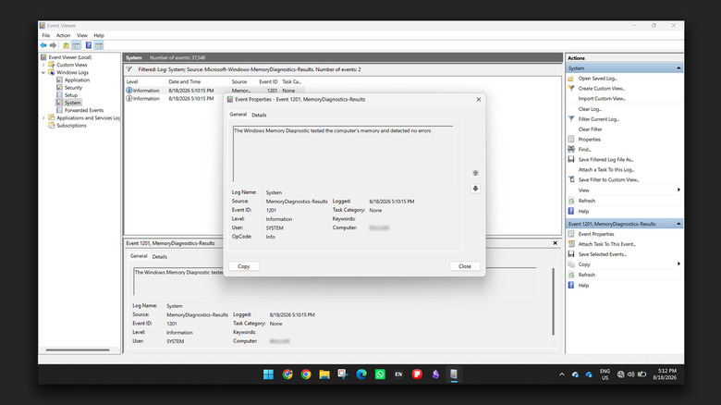
Task: Click Clear Log in the Actions pane
Action: click(590, 109)
